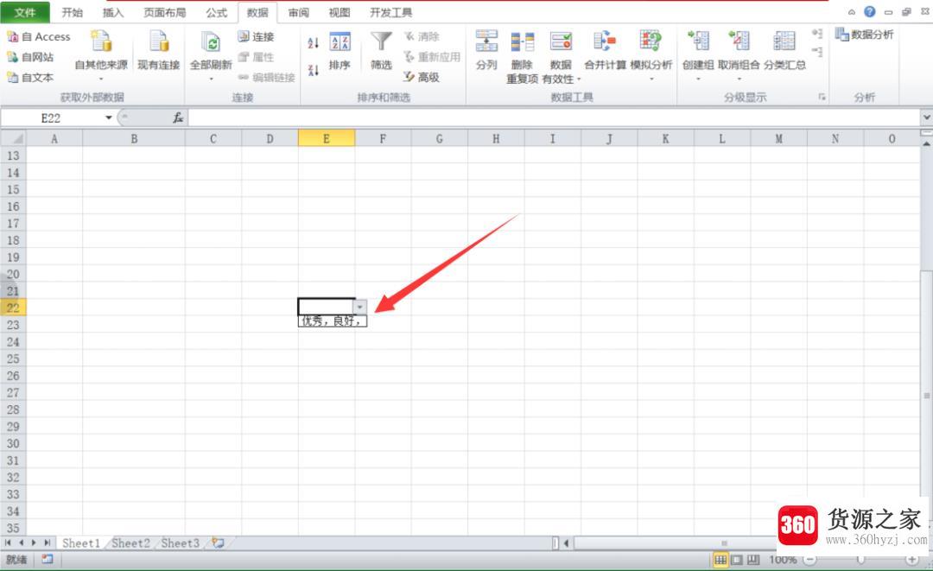
Task: Click the zoom slider handle
Action: coord(860,560)
